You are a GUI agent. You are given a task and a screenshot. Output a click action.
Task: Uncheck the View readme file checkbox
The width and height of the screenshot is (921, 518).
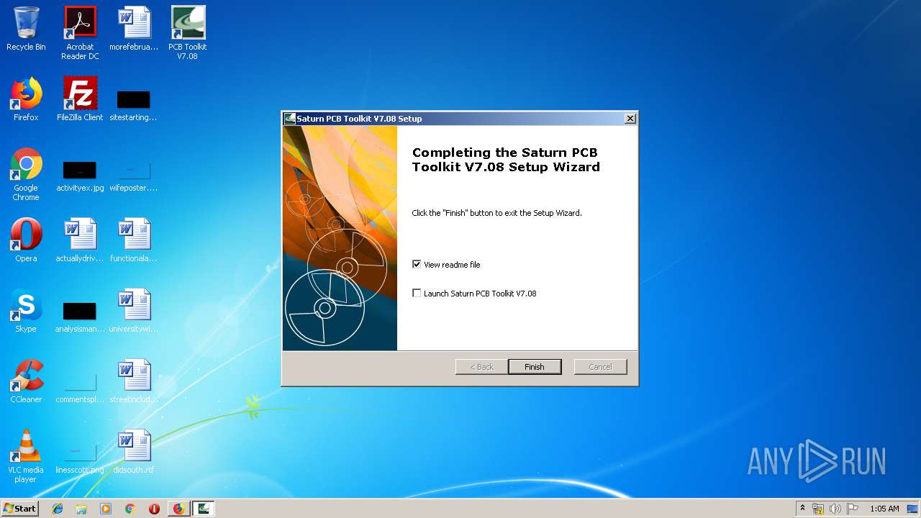(417, 264)
